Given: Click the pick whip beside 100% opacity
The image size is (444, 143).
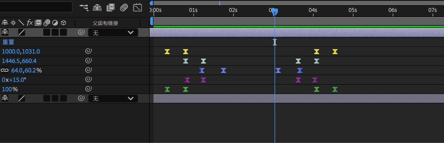Looking at the screenshot, I should [88, 89].
